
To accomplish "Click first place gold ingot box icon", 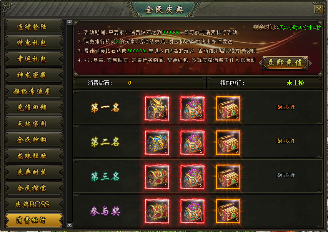I will tap(228, 108).
